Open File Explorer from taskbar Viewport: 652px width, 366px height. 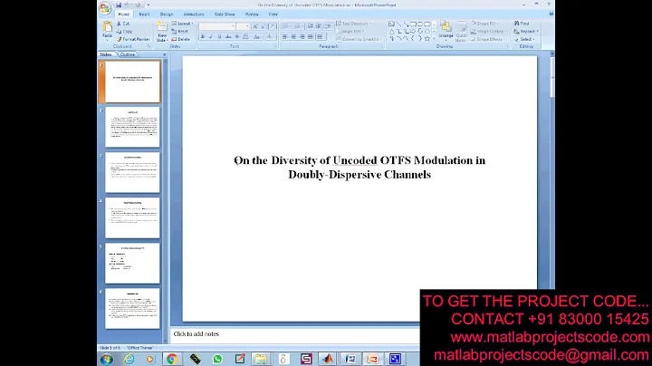pos(261,359)
